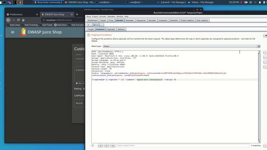Open Kali Training bookmark

click(30, 25)
